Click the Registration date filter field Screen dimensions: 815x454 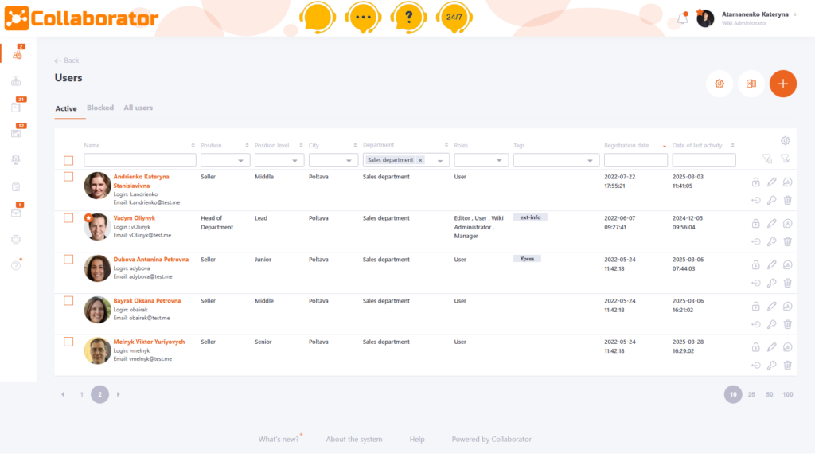(x=636, y=160)
